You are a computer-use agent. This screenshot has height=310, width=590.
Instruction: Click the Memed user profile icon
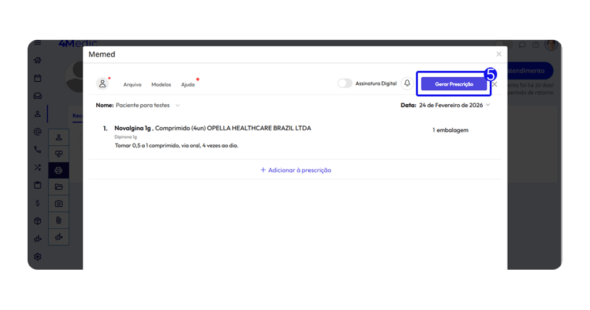[x=103, y=84]
